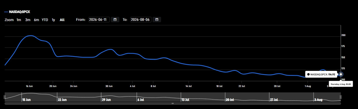Click y-axis value 175
The height and width of the screenshot is (109, 358).
[343, 46]
